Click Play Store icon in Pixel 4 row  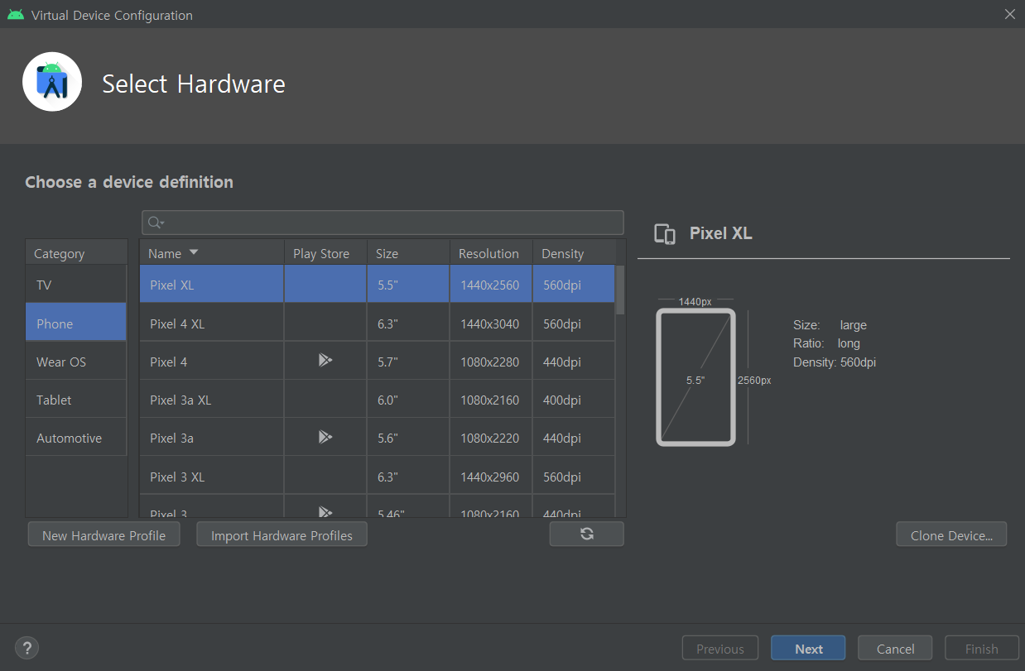pyautogui.click(x=325, y=361)
